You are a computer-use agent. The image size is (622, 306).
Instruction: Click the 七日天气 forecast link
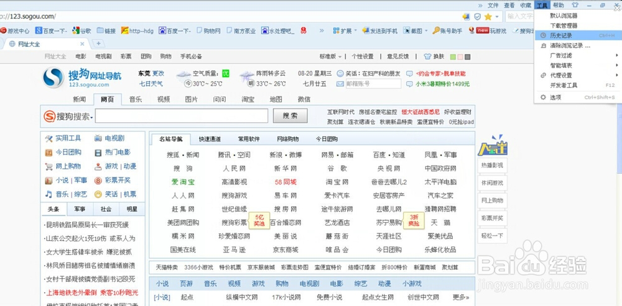(151, 84)
